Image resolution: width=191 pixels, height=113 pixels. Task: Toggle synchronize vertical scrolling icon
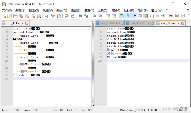(x=108, y=16)
